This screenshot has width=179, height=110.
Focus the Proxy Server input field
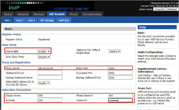50,68
